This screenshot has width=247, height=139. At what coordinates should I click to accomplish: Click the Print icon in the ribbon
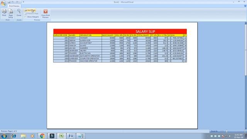pyautogui.click(x=4, y=12)
